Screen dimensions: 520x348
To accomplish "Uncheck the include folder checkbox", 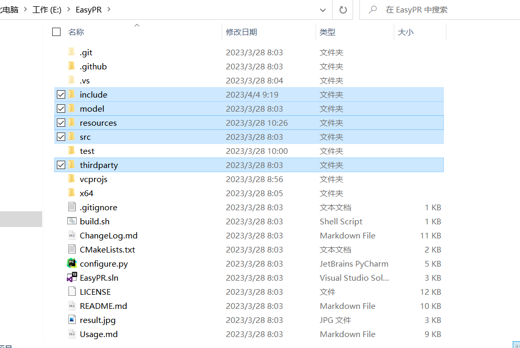I will (x=61, y=94).
